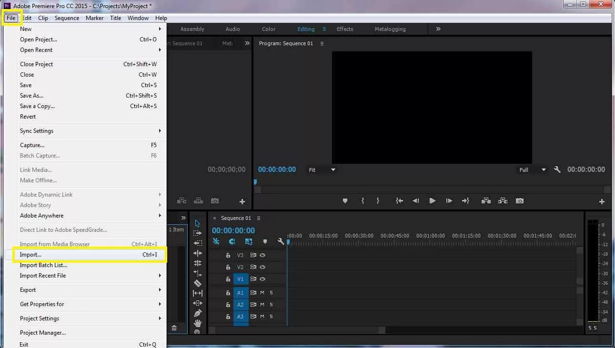Open Program: Sequence 01 panel menu

[322, 43]
